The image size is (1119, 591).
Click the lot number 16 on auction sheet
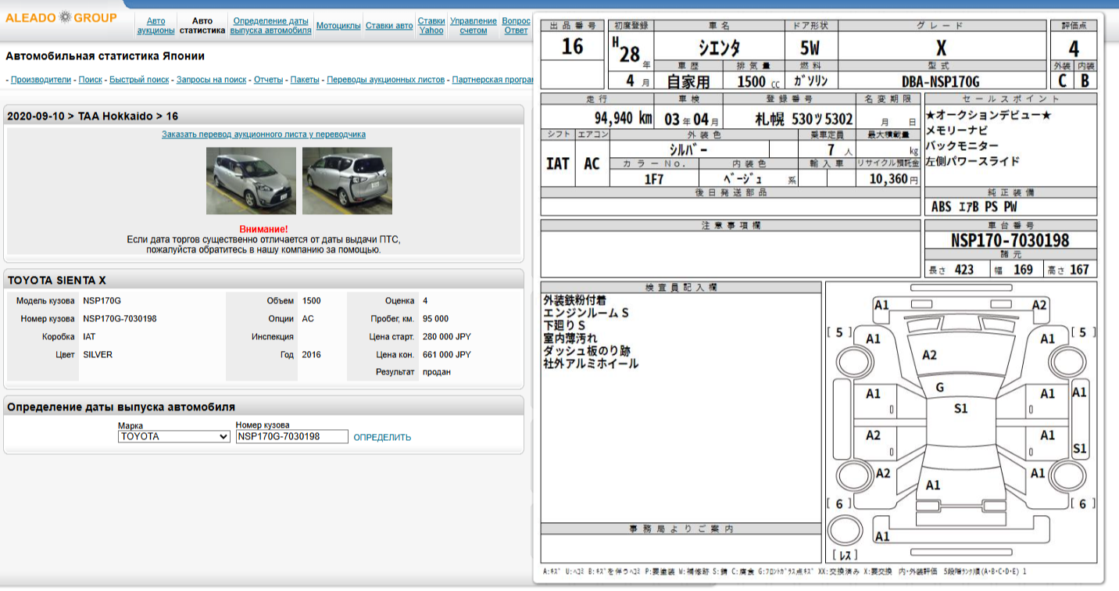573,47
